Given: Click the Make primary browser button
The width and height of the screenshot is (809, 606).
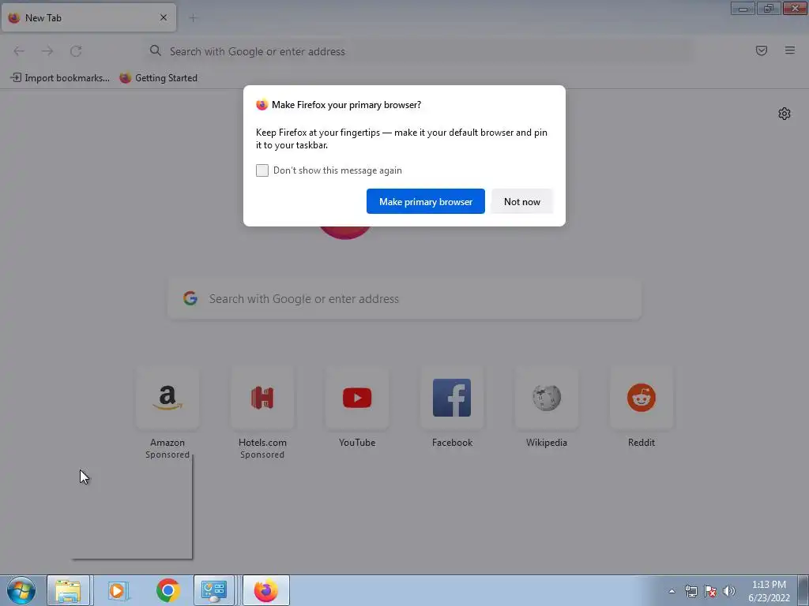Looking at the screenshot, I should coord(426,201).
